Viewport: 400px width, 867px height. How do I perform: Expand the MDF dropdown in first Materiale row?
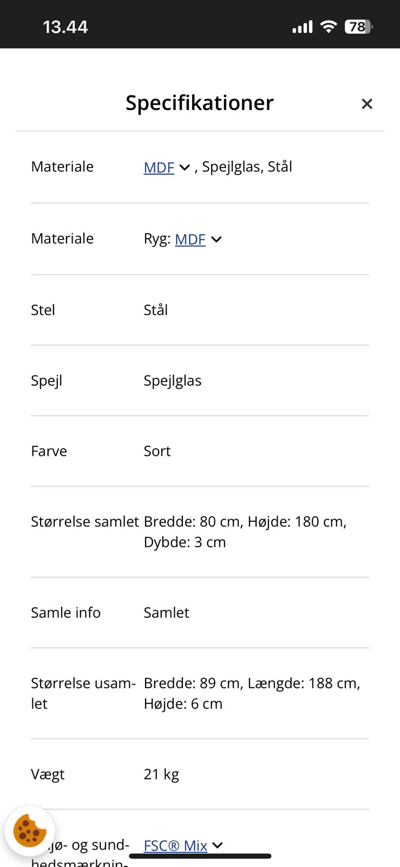tap(184, 168)
